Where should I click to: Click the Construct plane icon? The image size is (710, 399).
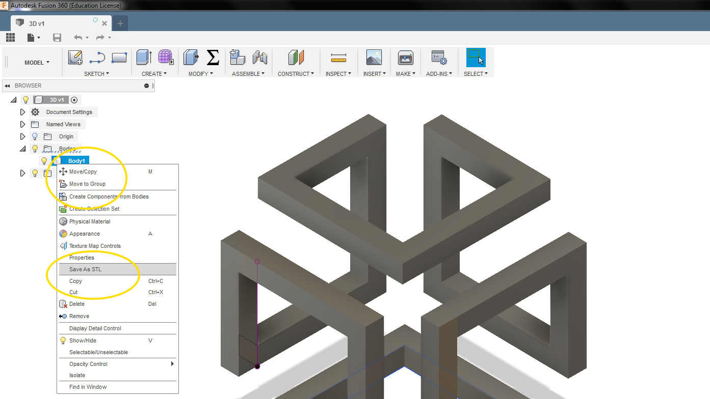click(x=296, y=58)
